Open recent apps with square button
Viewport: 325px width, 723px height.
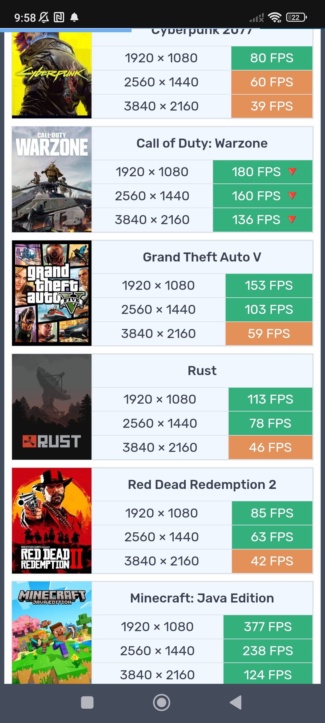[x=87, y=703]
